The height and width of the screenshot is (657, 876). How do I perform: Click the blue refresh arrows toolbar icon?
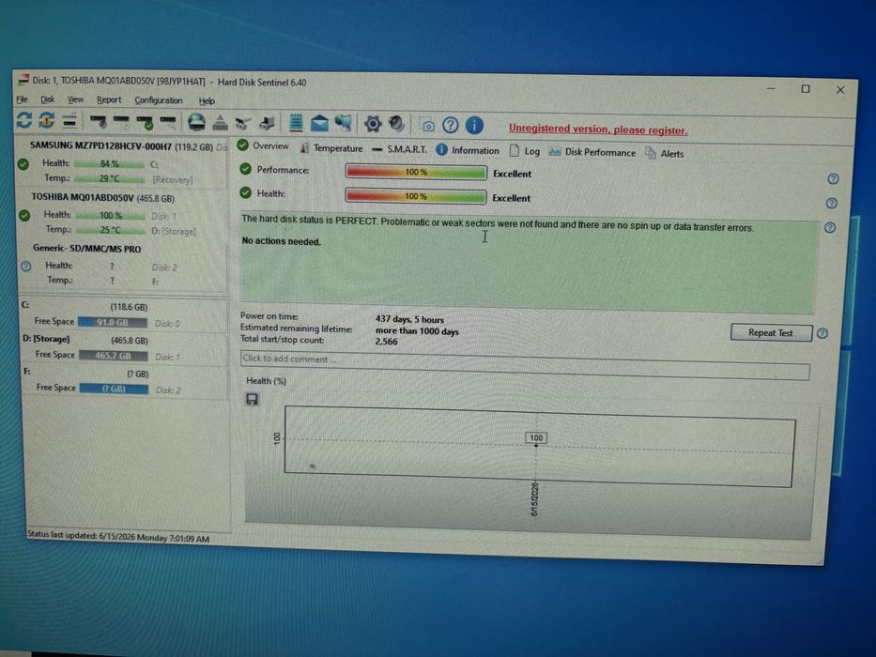(x=24, y=120)
